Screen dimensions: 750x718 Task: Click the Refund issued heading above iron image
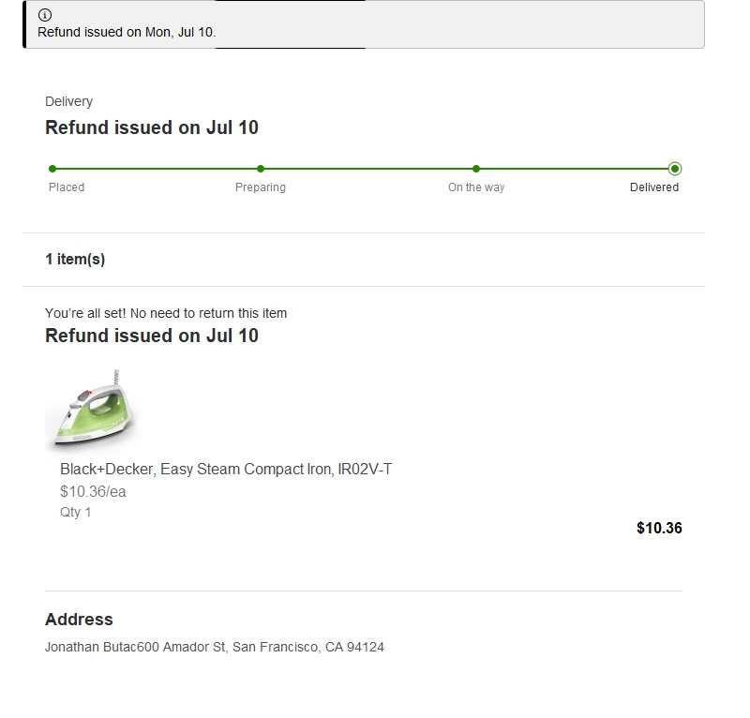click(x=152, y=336)
